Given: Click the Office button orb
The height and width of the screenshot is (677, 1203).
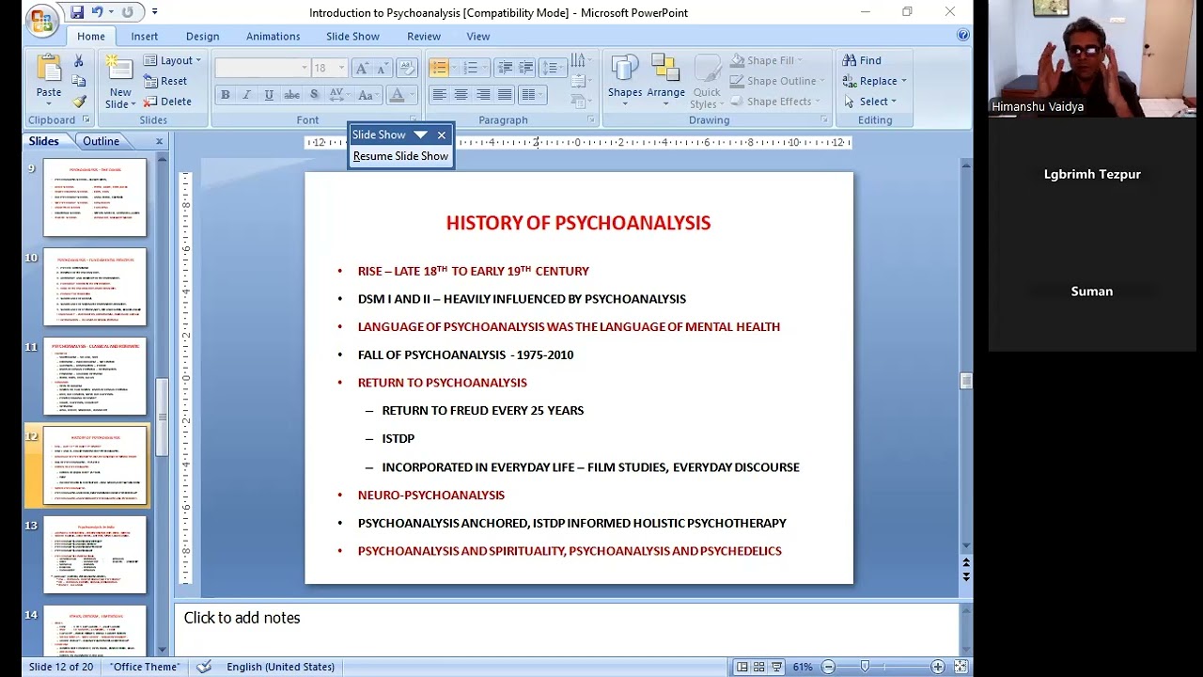Looking at the screenshot, I should tap(41, 19).
